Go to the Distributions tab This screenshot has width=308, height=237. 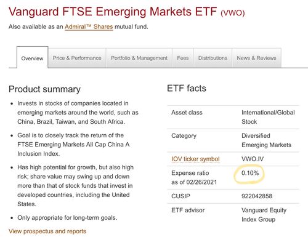click(213, 58)
